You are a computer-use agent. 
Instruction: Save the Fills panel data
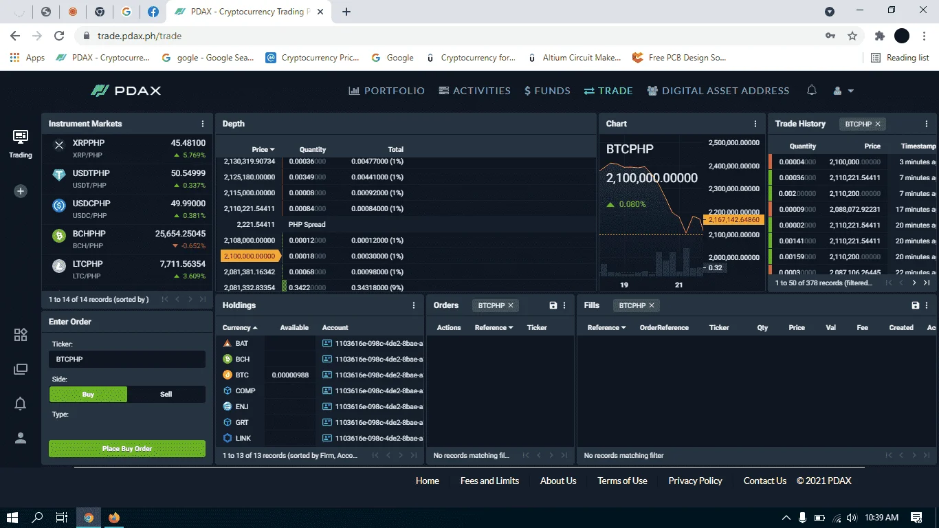point(915,305)
